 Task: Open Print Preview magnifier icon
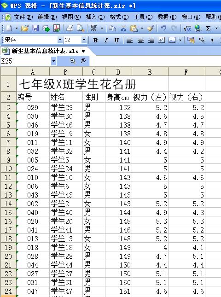[81, 29]
